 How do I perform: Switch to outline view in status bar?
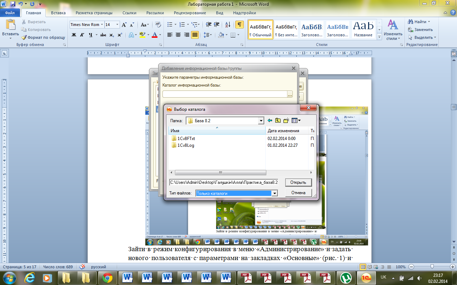tap(382, 267)
